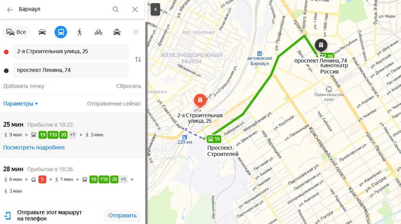Click Добавить точку to add waypoint

[x=24, y=86]
